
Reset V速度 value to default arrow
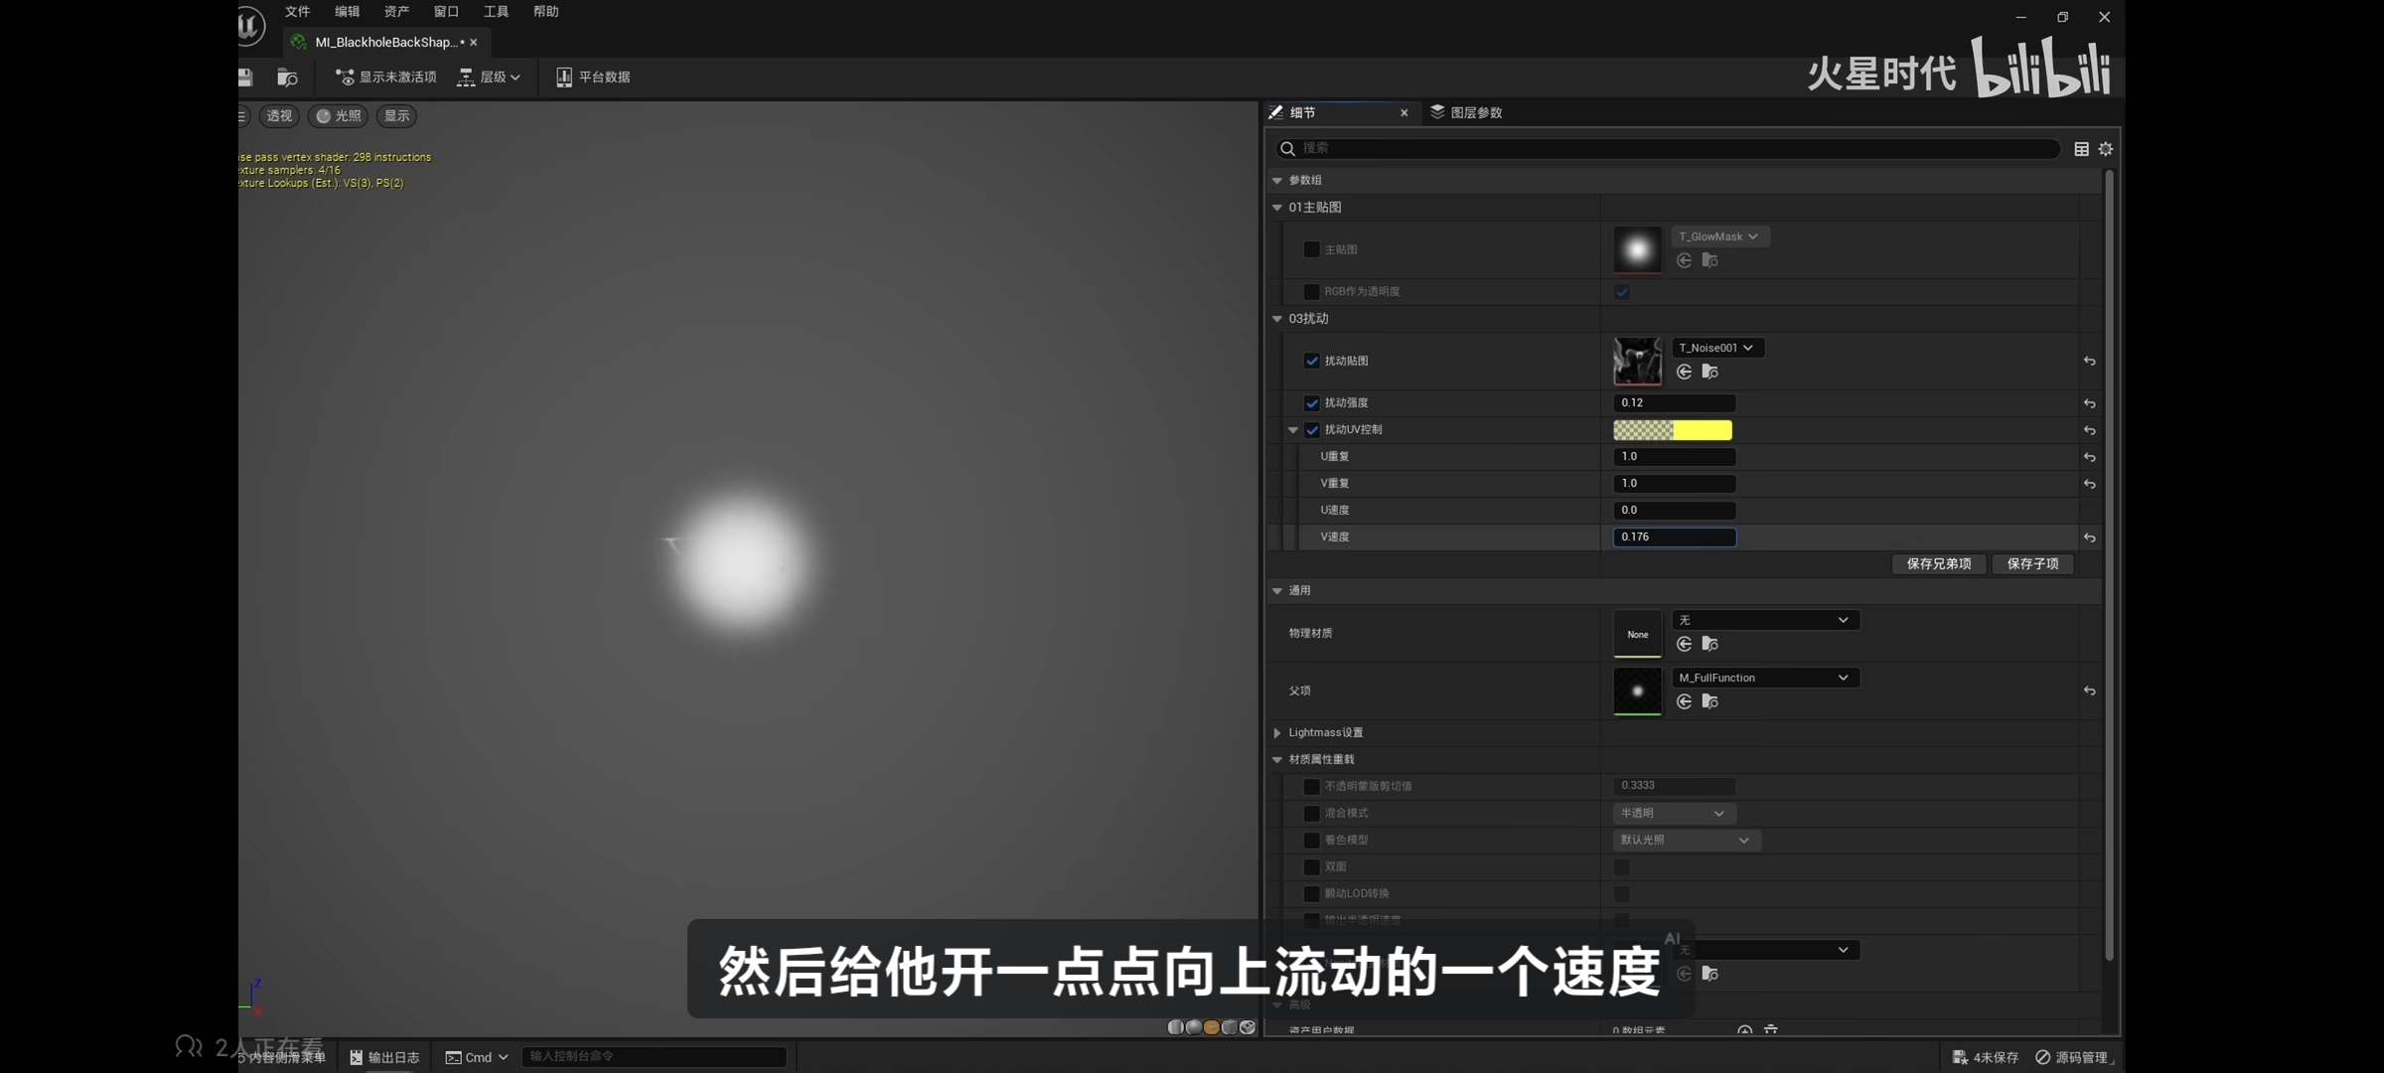click(2089, 537)
